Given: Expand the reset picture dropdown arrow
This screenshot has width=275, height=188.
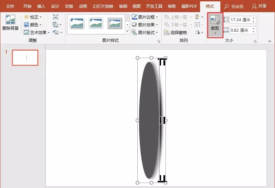Looking at the screenshot, I should click(61, 32).
